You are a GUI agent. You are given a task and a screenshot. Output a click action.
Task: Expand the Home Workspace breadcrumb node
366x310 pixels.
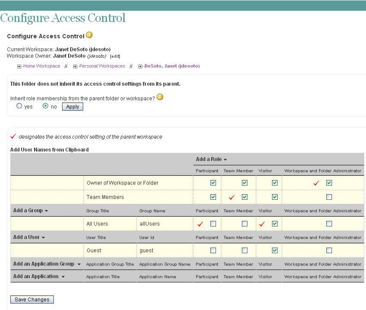(19, 66)
